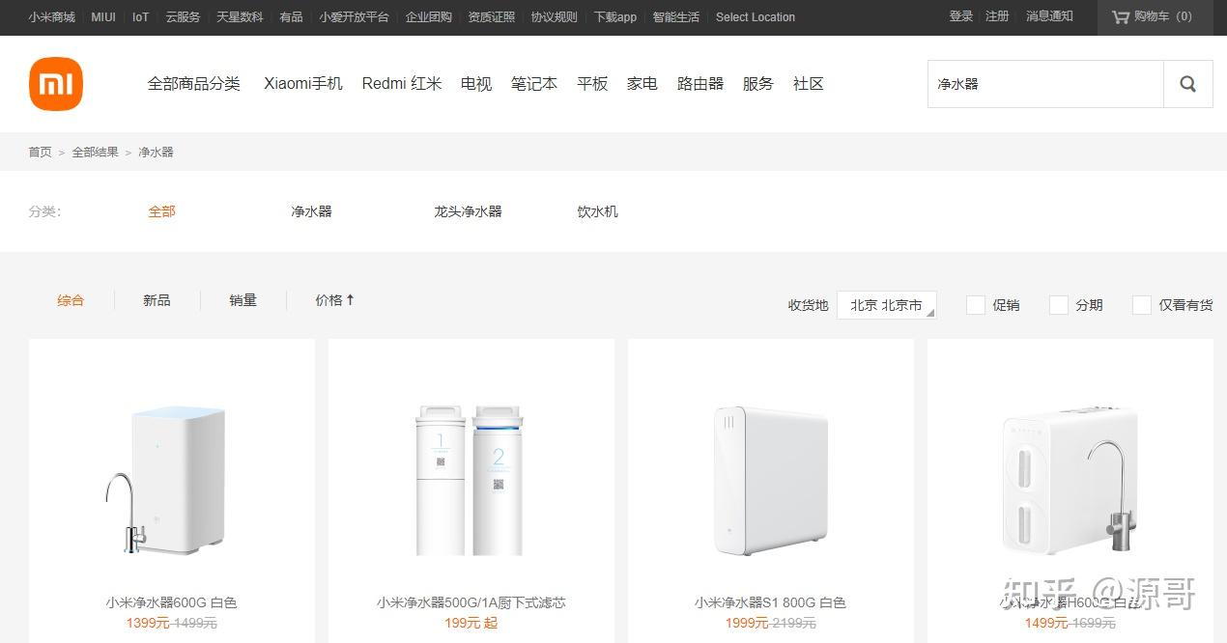The image size is (1227, 643).
Task: Click 小米净水器600G 白色 title
Action: (172, 602)
